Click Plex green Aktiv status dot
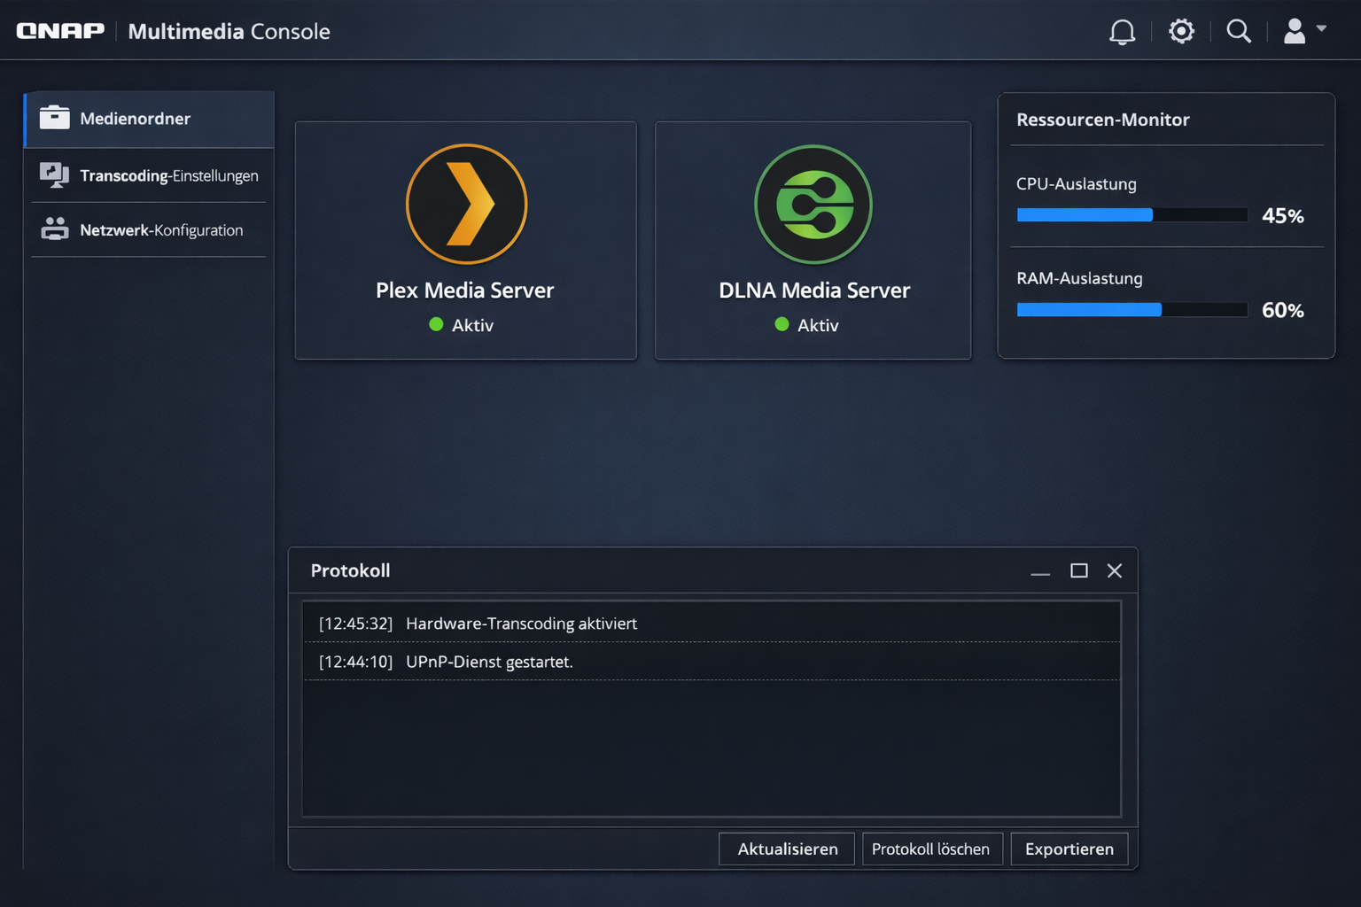This screenshot has width=1361, height=907. click(436, 324)
